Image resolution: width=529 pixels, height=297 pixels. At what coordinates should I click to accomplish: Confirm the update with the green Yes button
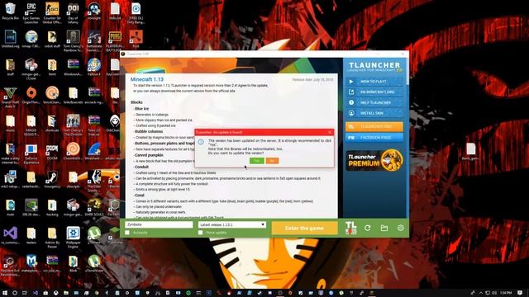tap(256, 161)
